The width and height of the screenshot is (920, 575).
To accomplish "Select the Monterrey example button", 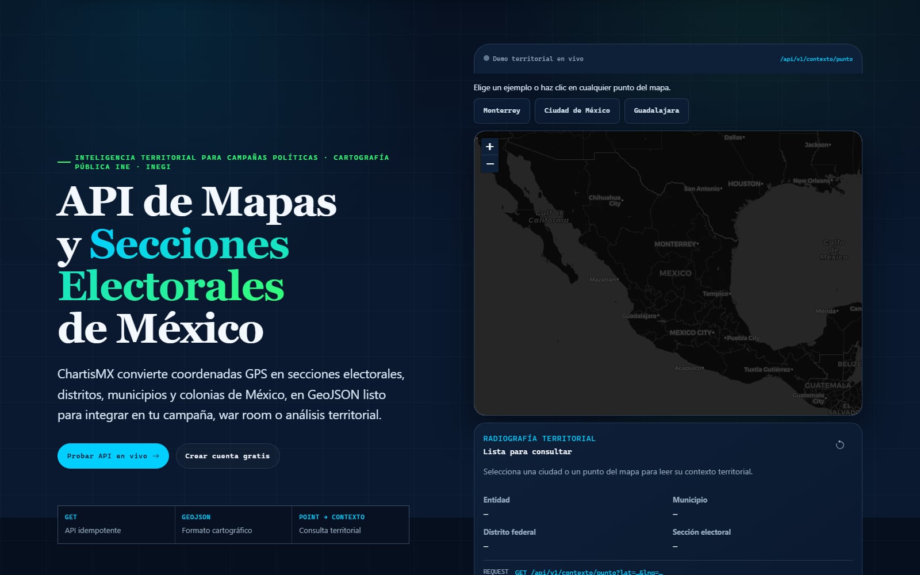I will (501, 110).
